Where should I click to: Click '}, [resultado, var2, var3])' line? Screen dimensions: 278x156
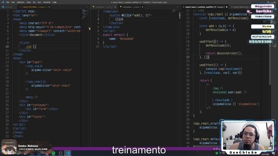click(x=221, y=73)
